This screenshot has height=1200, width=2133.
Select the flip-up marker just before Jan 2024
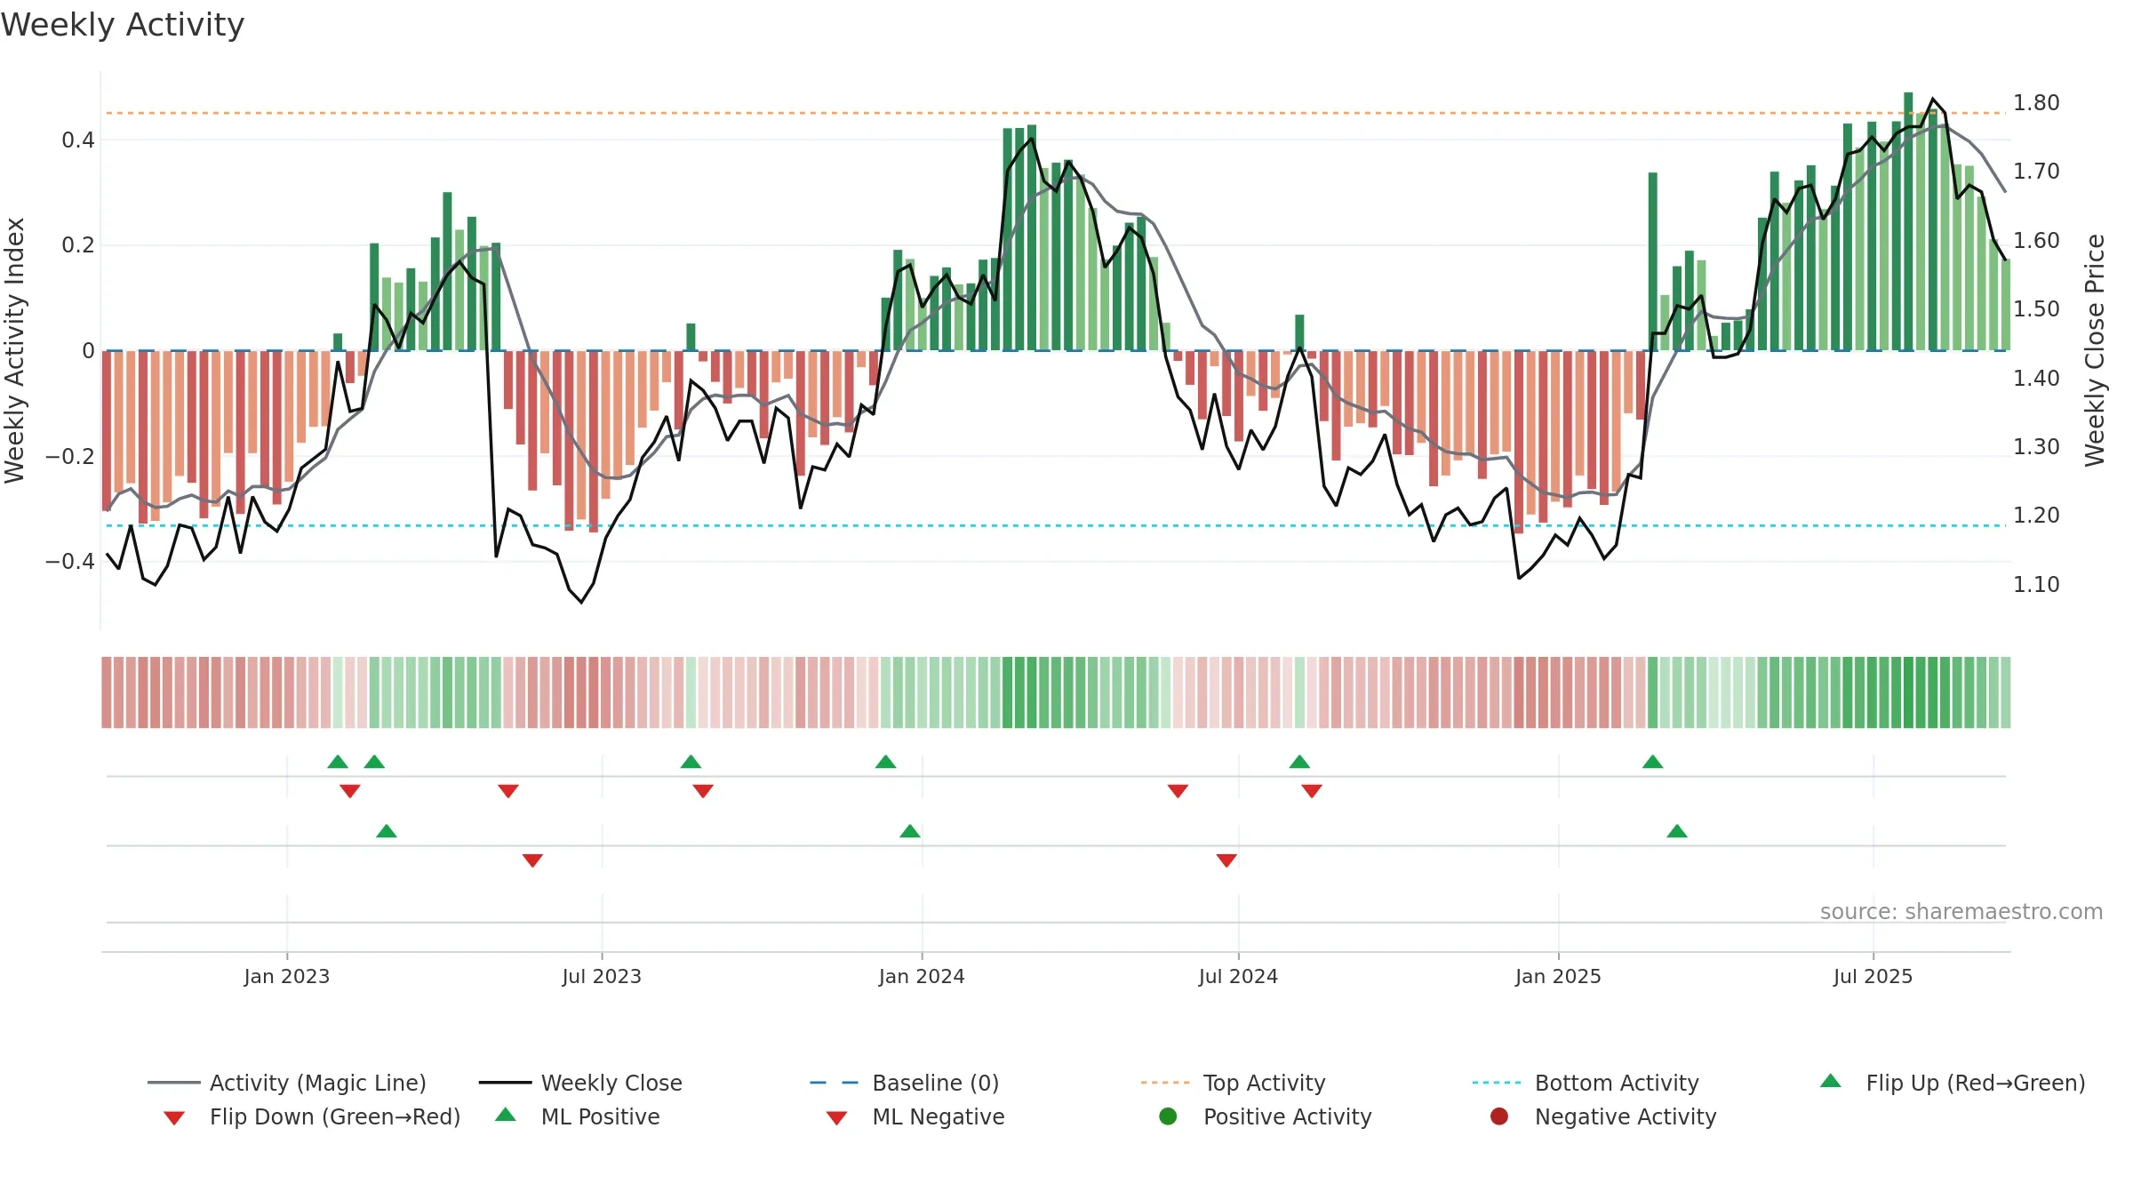[x=886, y=762]
